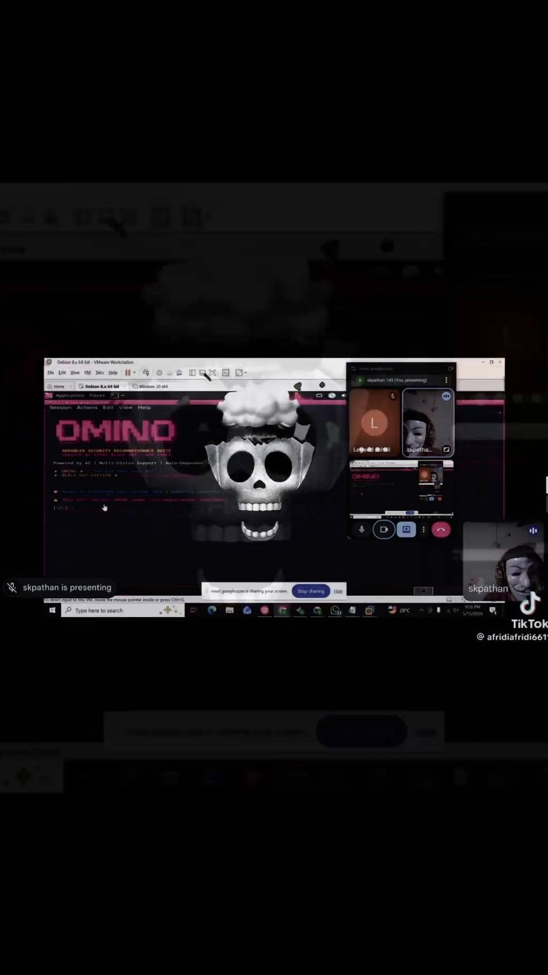Expand the stretch guest dropdown arrow
Viewport: 548px width, 975px height.
[246, 373]
